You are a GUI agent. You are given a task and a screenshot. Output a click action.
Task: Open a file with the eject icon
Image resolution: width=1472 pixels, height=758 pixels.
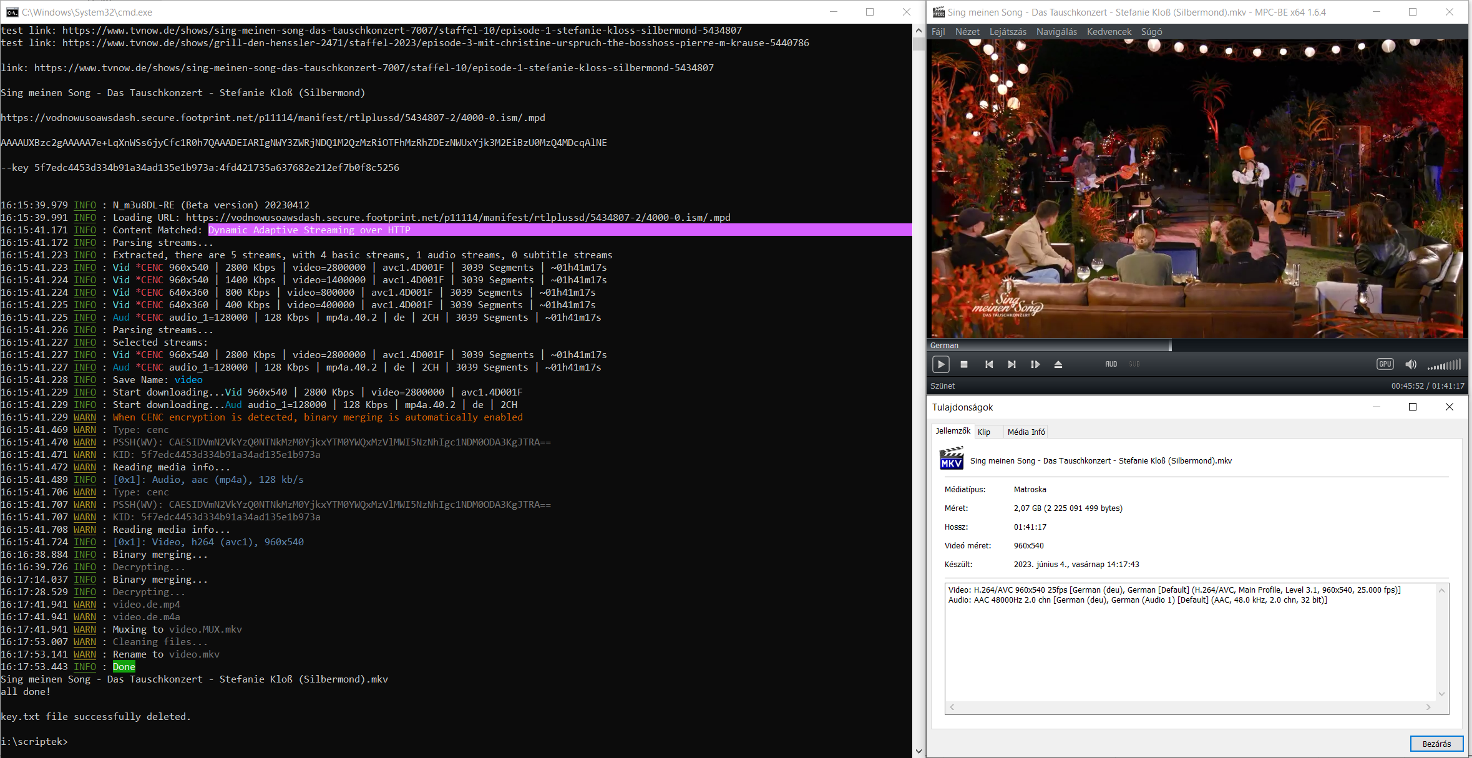pos(1058,364)
